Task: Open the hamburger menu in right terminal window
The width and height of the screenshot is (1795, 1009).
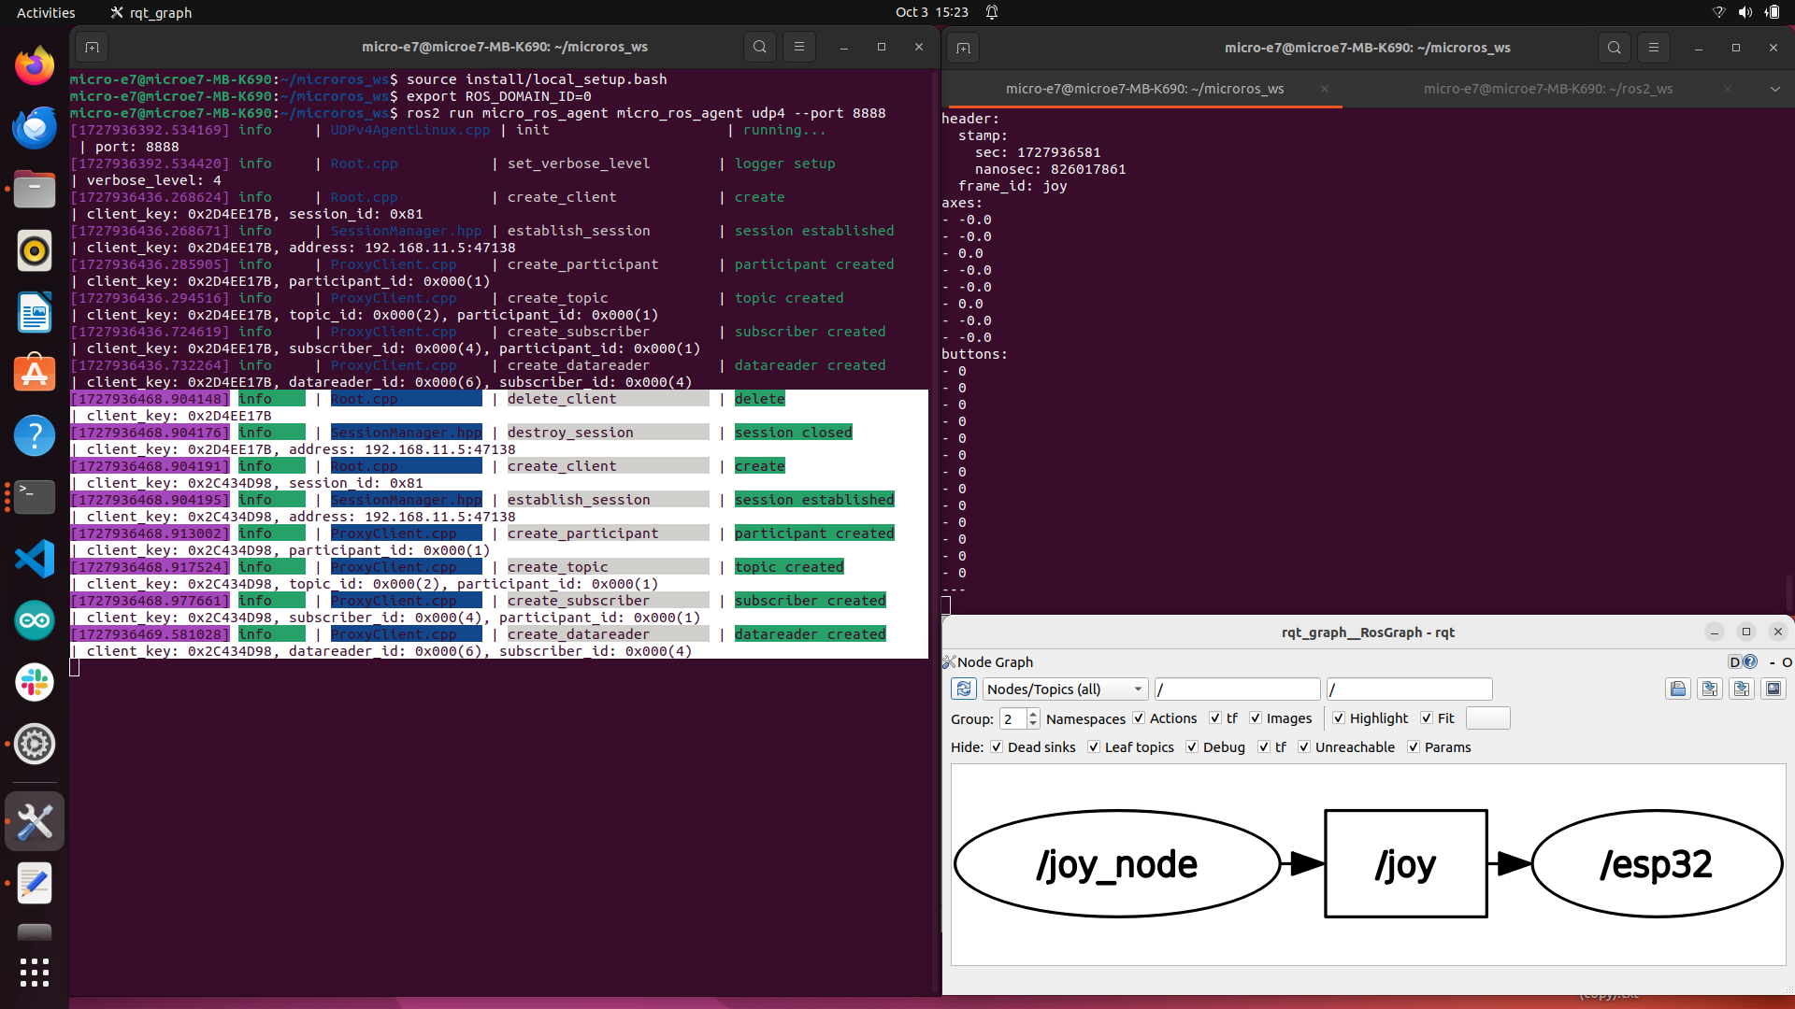Action: (x=1654, y=47)
